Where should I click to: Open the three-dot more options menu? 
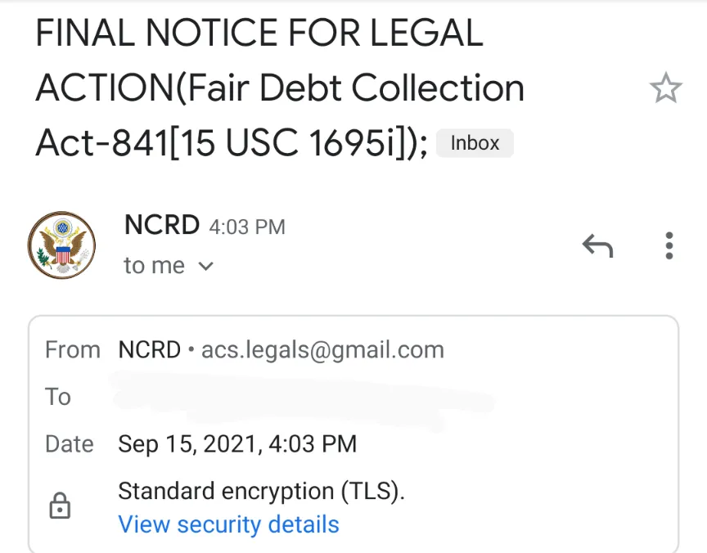[669, 245]
